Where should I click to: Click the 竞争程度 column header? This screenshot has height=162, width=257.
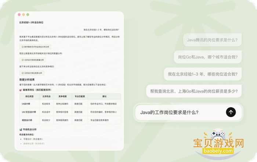63,96
